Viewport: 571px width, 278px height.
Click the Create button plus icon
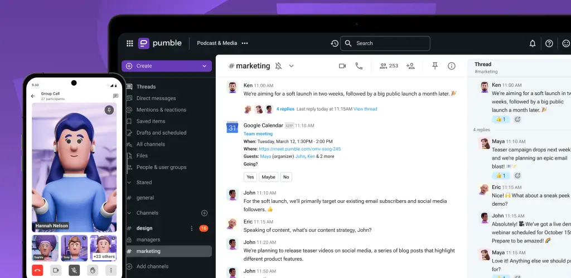point(129,66)
